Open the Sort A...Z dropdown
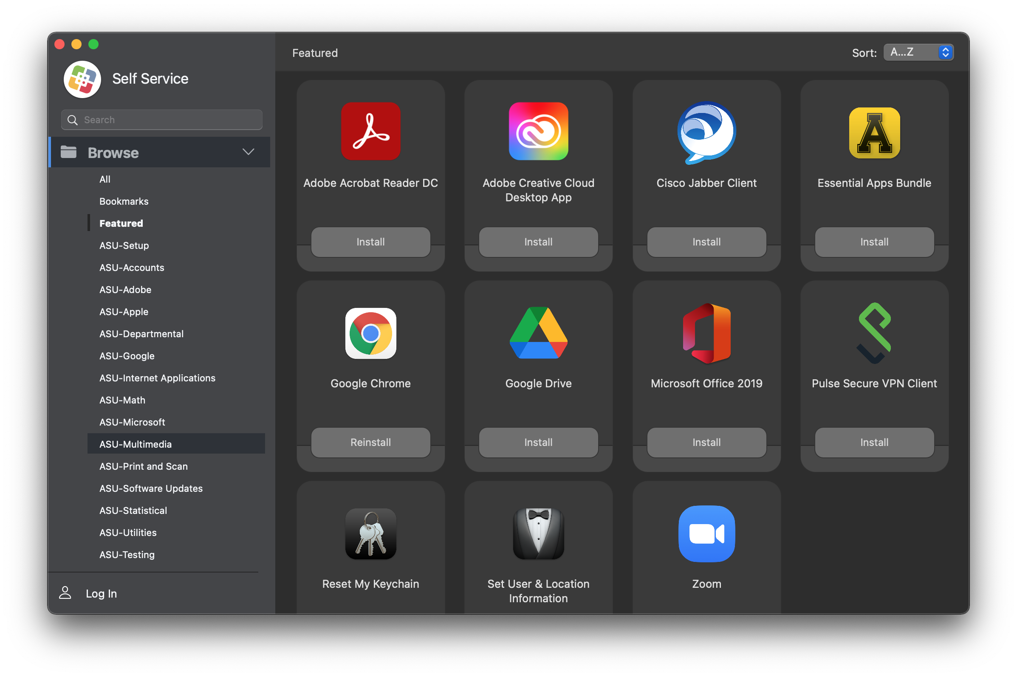The width and height of the screenshot is (1017, 677). 918,52
